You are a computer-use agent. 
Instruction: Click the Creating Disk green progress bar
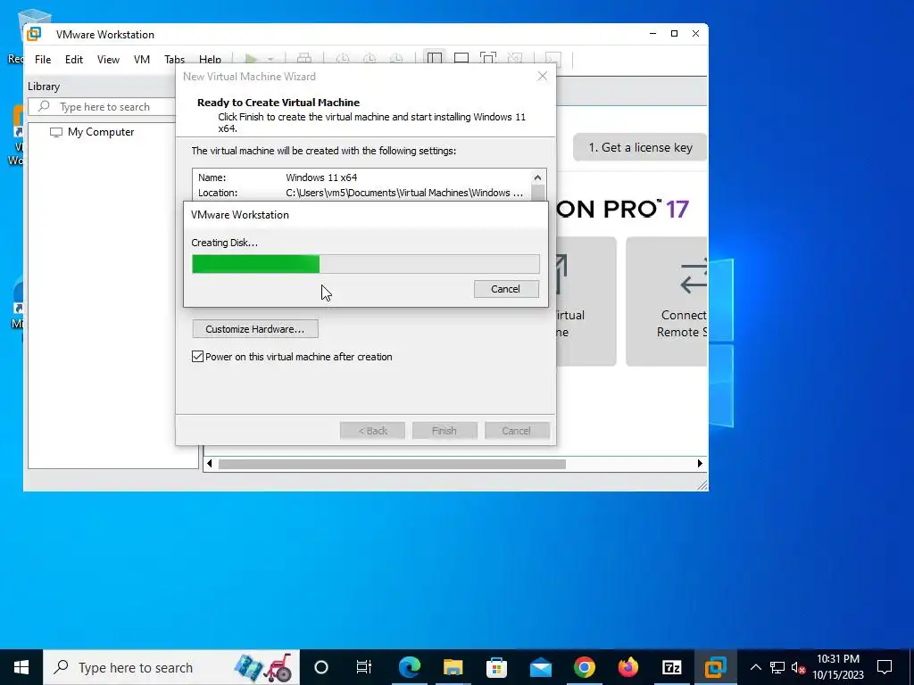point(365,264)
